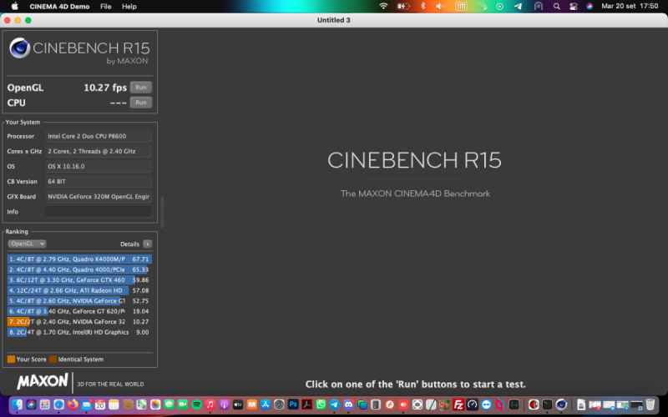Open Calendar from the dock

(x=100, y=404)
